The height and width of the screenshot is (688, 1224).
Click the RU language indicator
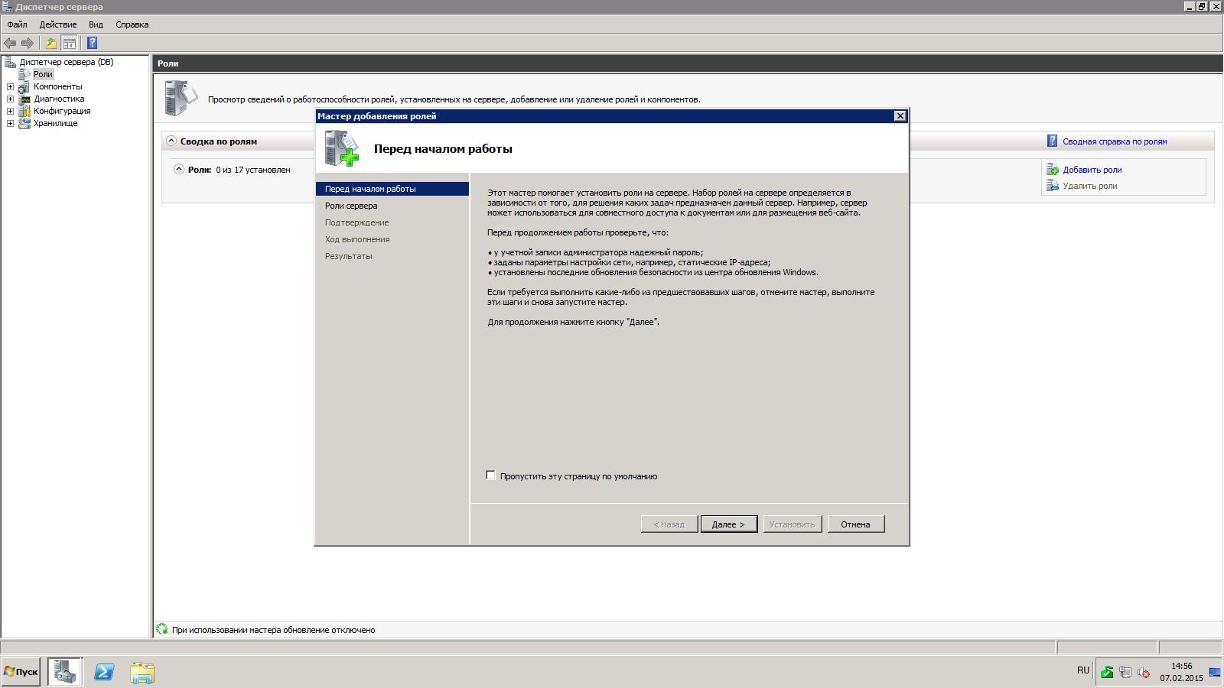click(x=1083, y=670)
